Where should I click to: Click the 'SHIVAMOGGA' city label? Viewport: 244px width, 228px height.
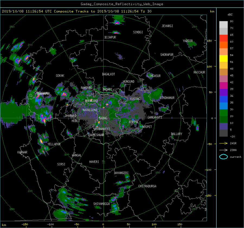[101, 204]
